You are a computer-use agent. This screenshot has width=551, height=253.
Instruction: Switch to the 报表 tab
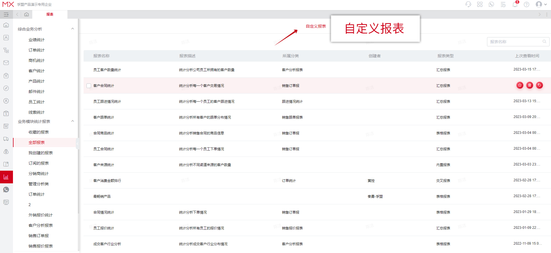click(x=50, y=14)
